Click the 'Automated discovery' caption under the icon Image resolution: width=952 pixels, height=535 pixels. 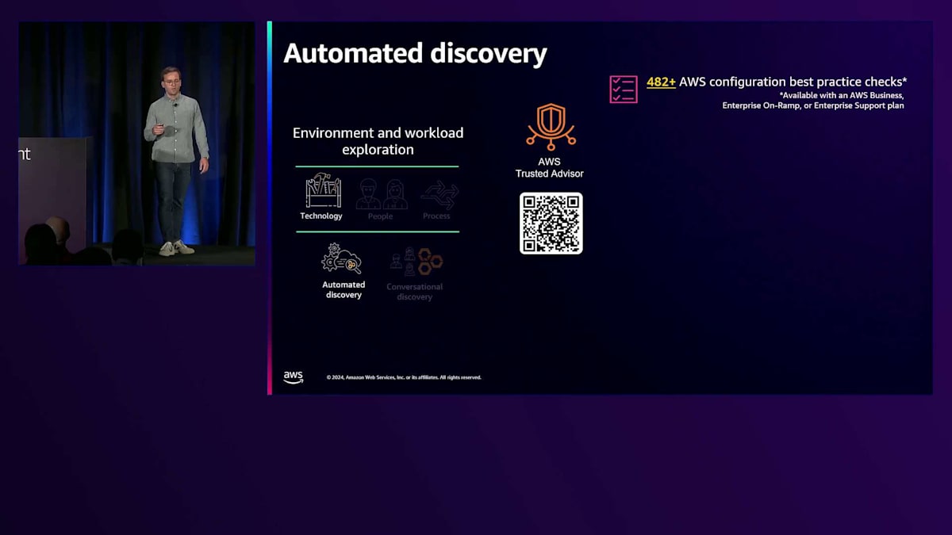point(344,289)
